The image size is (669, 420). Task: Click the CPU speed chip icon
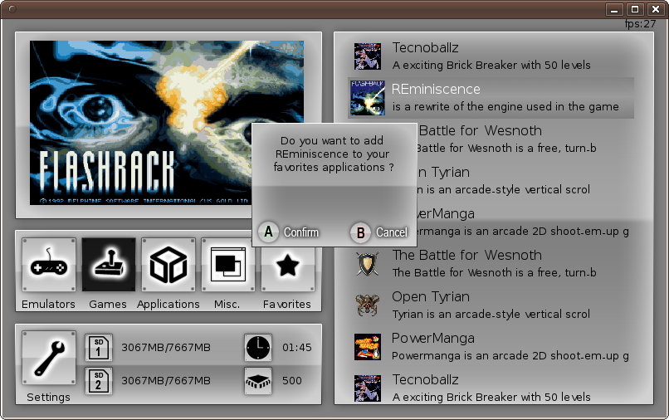pos(257,381)
